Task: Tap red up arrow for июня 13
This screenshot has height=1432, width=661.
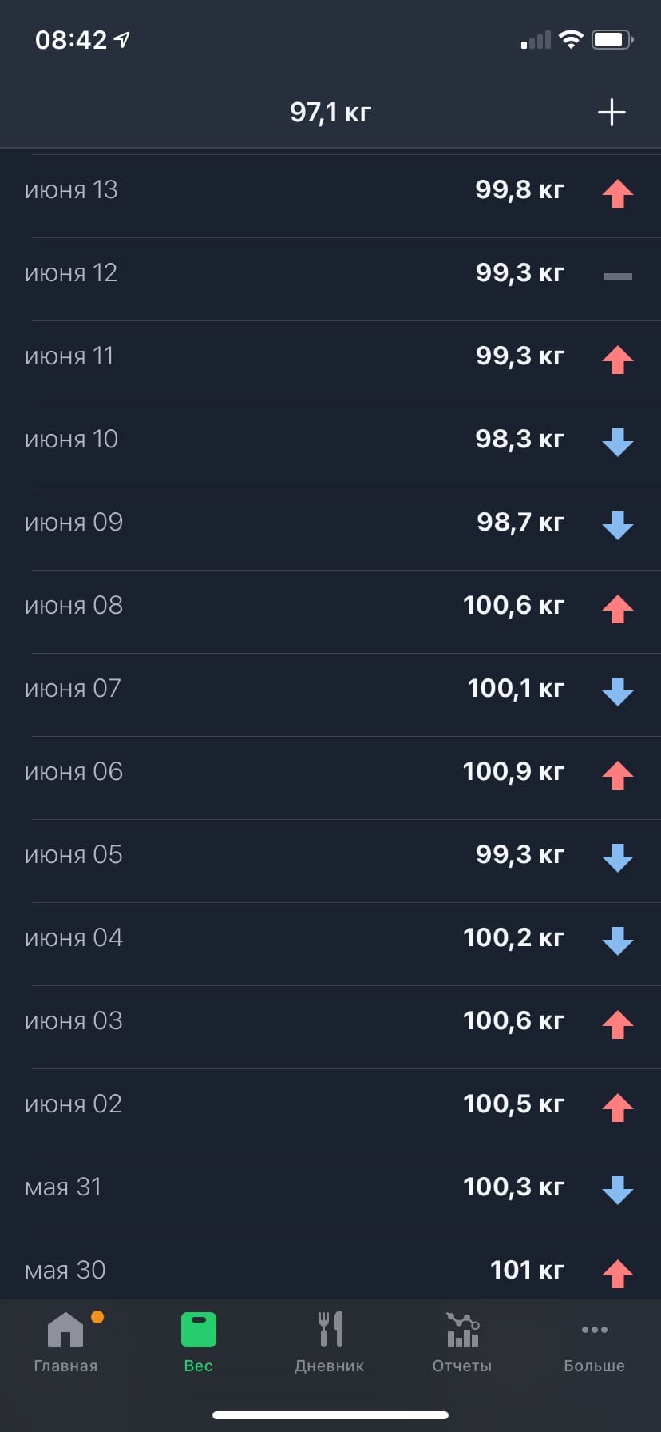Action: [x=617, y=193]
